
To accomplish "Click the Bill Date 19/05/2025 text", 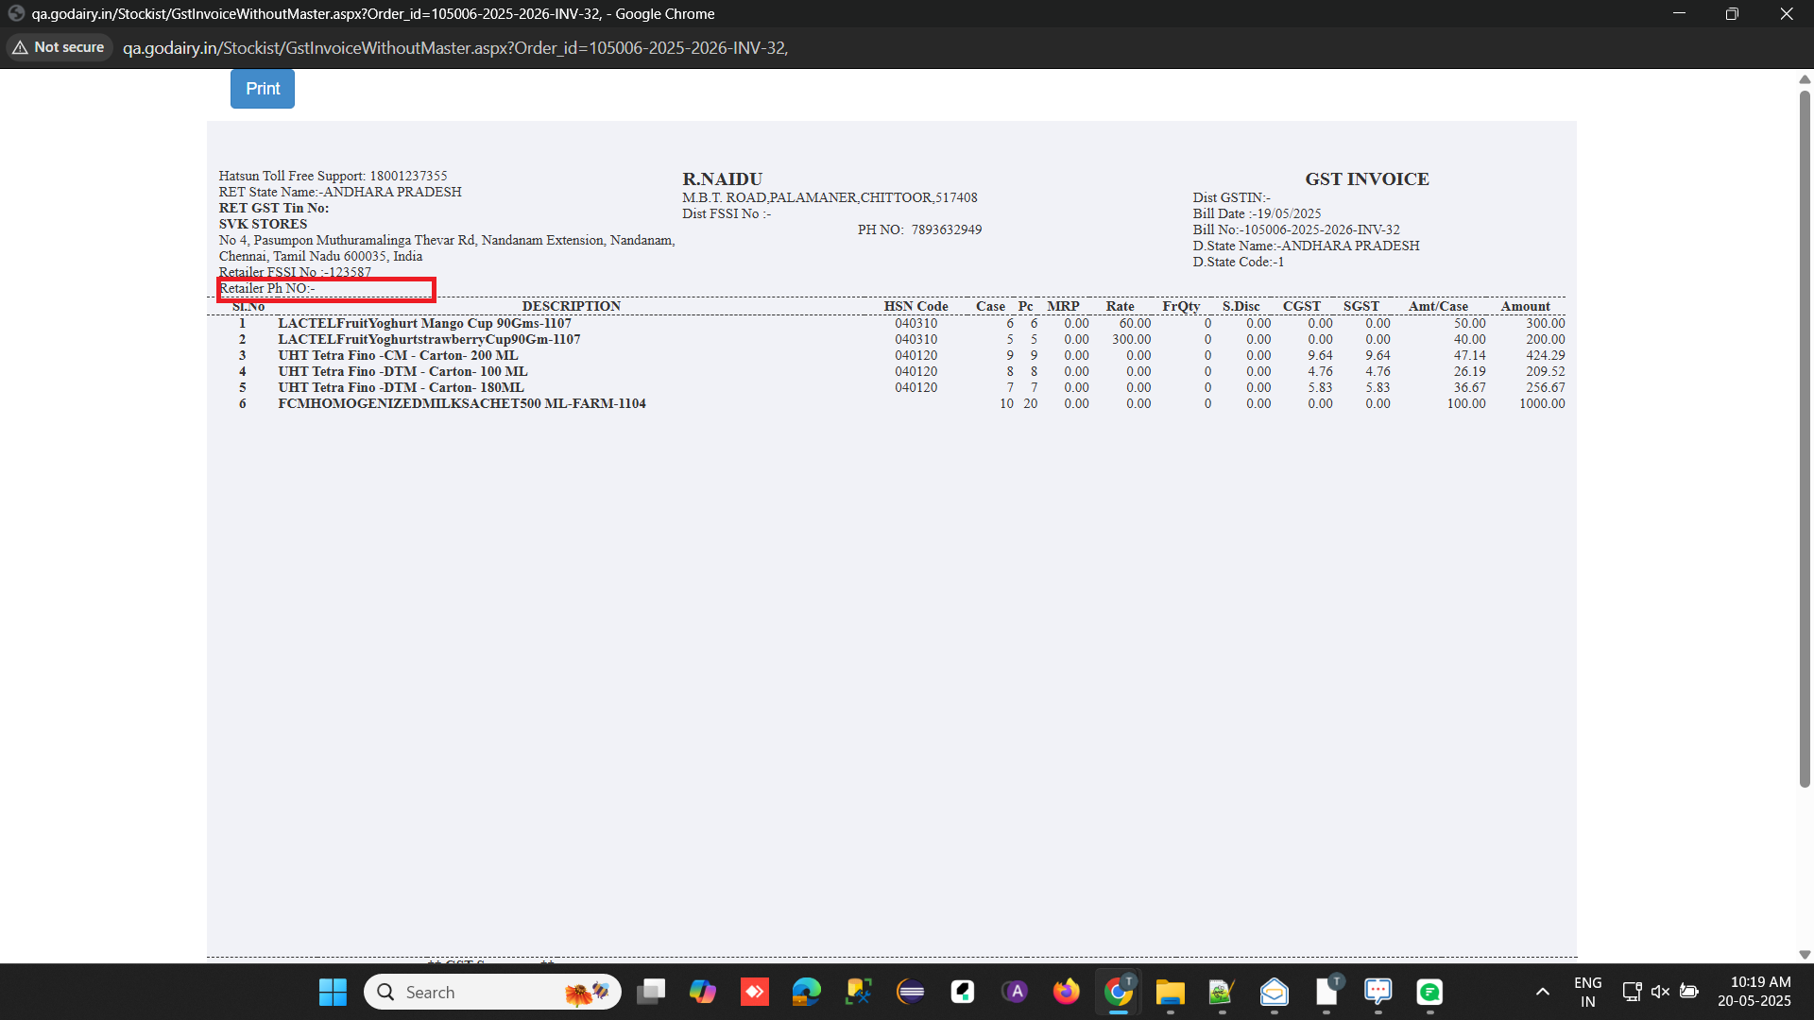I will (1257, 213).
